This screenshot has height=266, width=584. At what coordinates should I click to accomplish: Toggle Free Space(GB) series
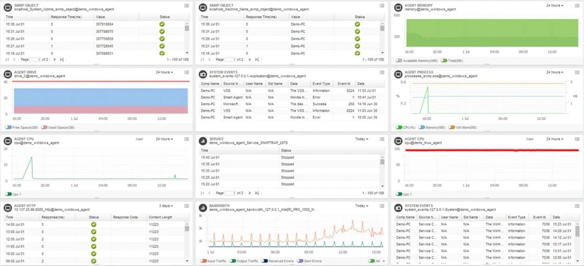point(9,127)
